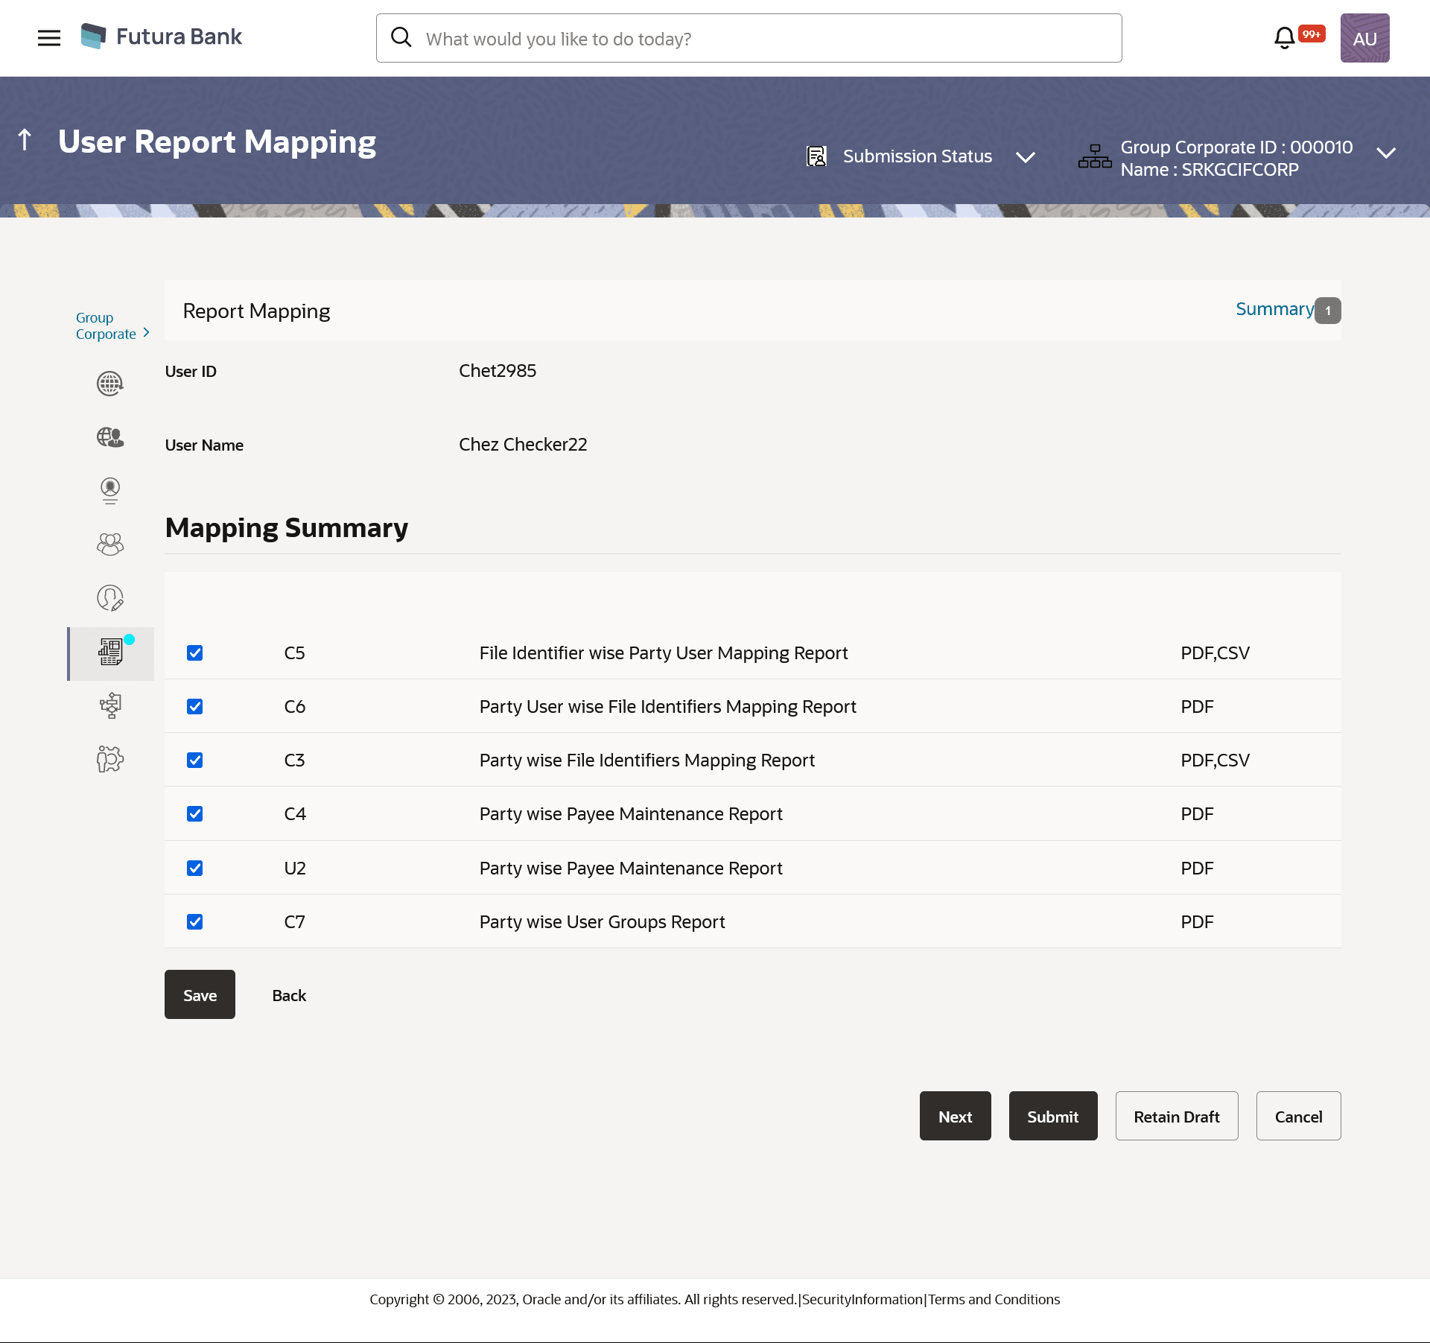Toggle checkbox for C3 report row
Viewport: 1430px width, 1343px height.
[195, 761]
